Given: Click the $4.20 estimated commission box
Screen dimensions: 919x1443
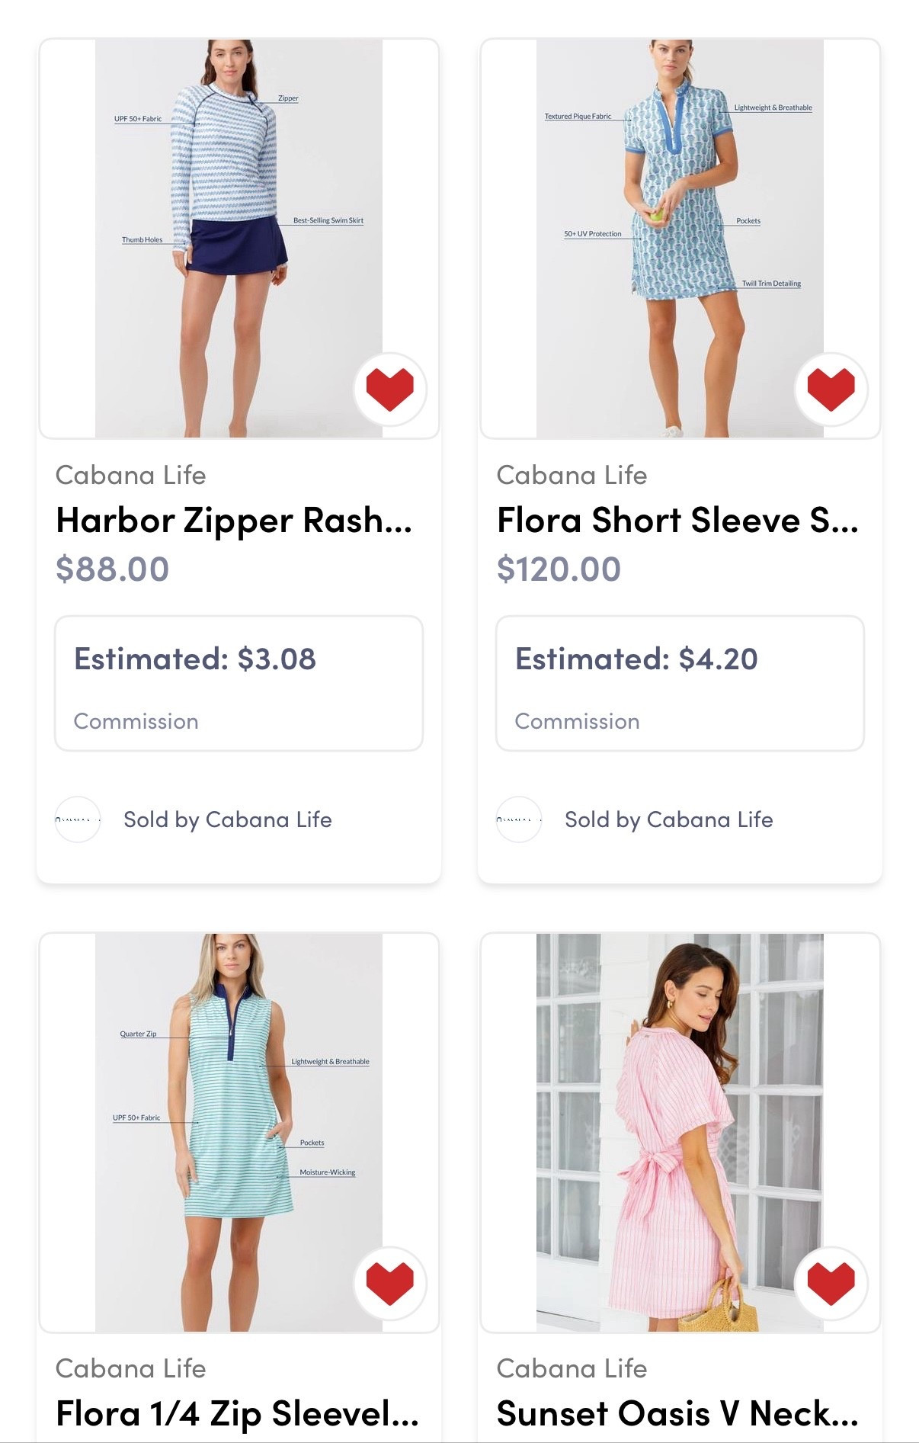Looking at the screenshot, I should point(680,683).
